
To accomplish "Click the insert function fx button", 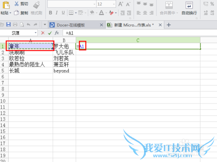I will [x=57, y=33].
